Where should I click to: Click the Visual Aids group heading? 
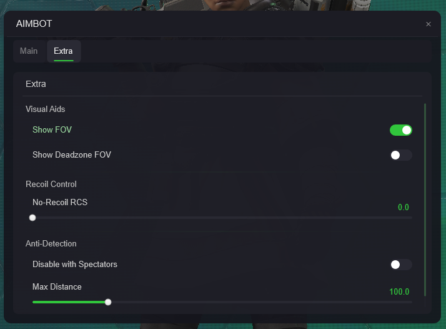click(x=45, y=109)
